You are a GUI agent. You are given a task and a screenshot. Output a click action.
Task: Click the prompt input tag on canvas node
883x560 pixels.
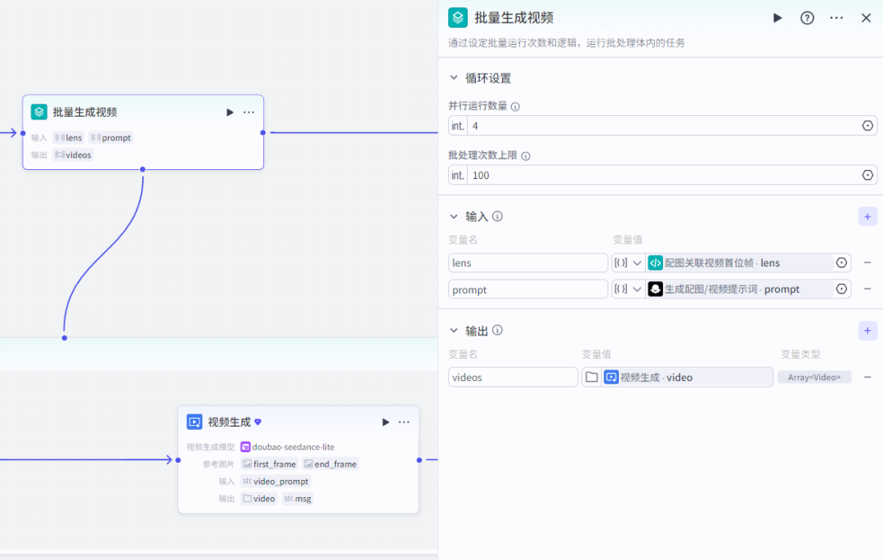click(111, 138)
